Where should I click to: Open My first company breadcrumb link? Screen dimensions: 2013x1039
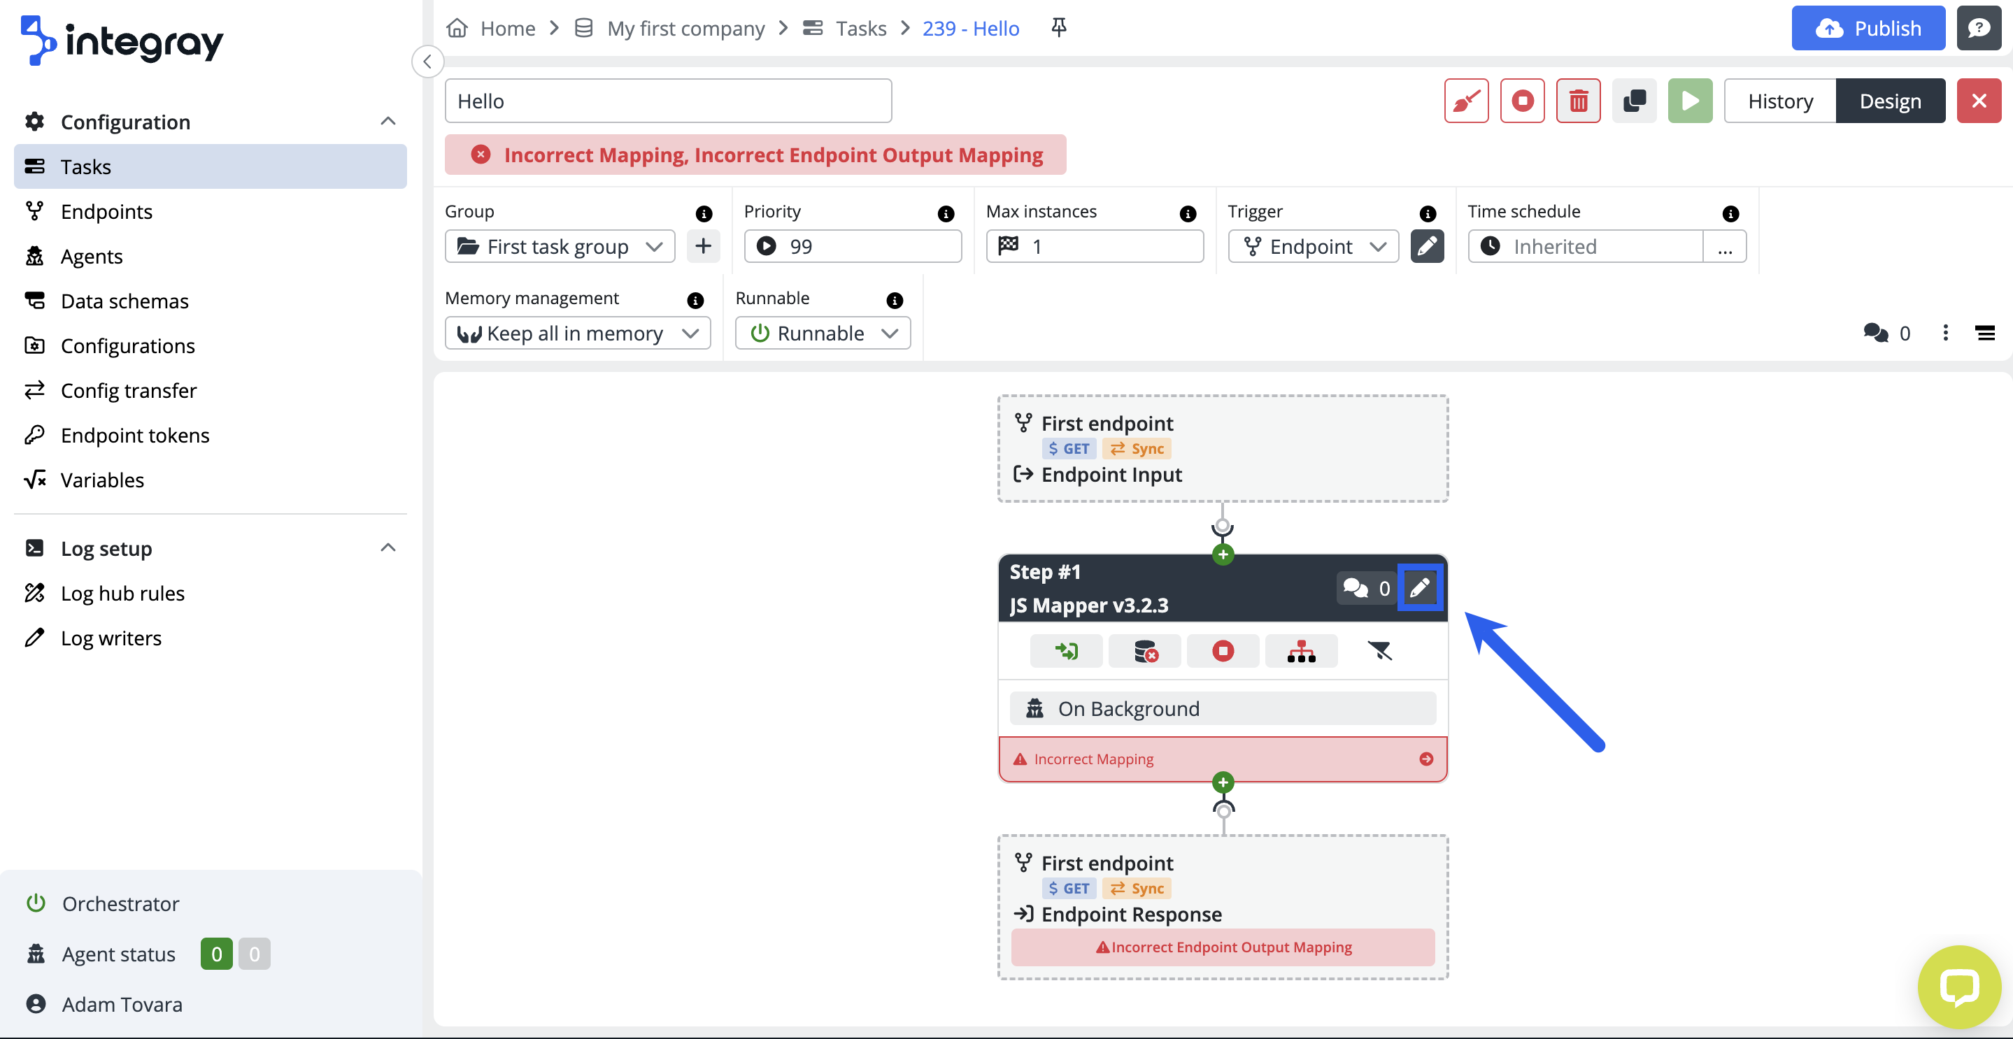pyautogui.click(x=685, y=28)
